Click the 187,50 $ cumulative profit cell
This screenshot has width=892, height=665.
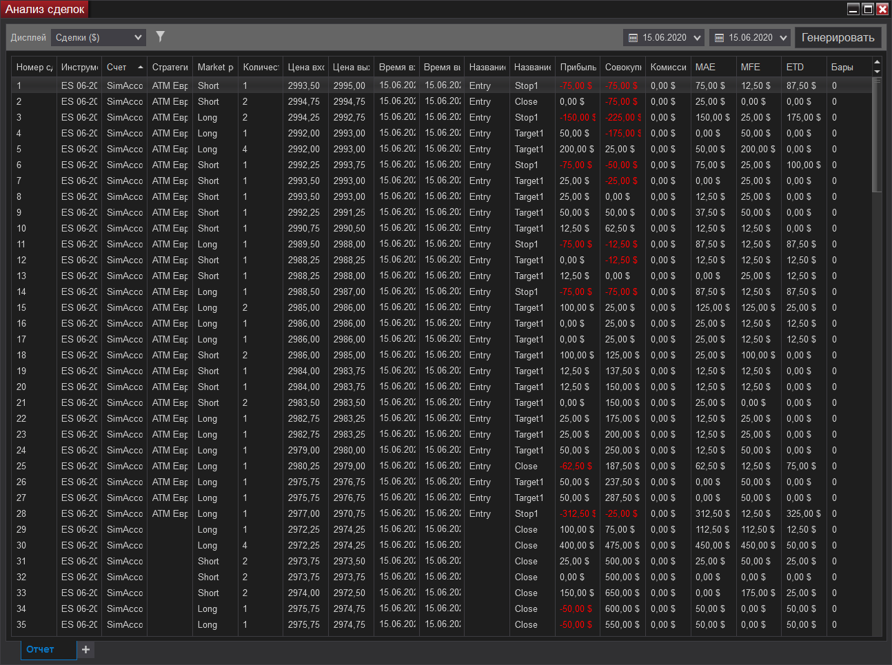(623, 466)
